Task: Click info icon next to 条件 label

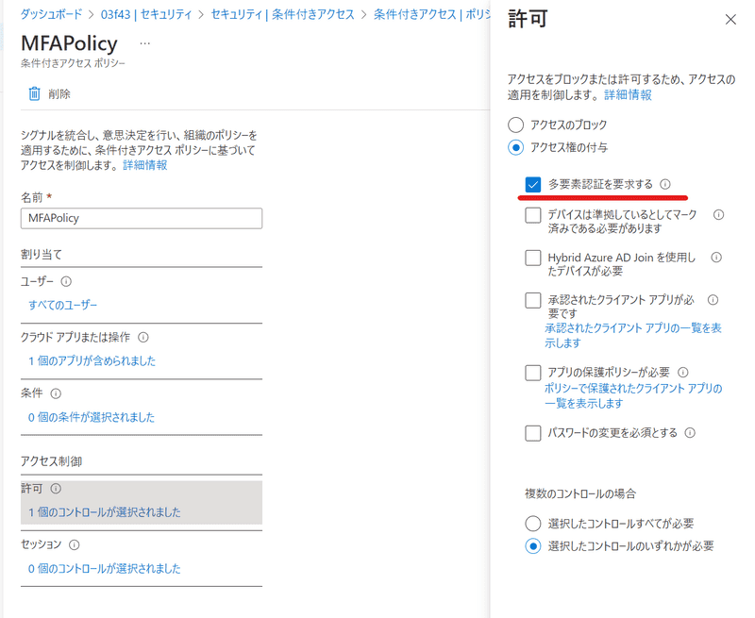Action: [x=55, y=393]
